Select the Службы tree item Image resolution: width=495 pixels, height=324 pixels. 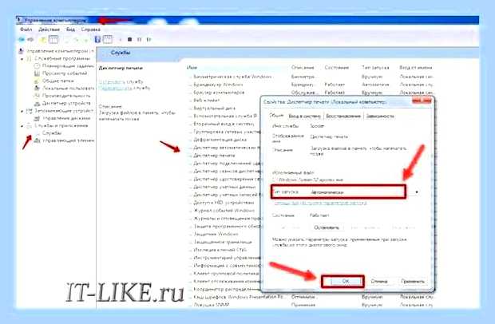52,133
